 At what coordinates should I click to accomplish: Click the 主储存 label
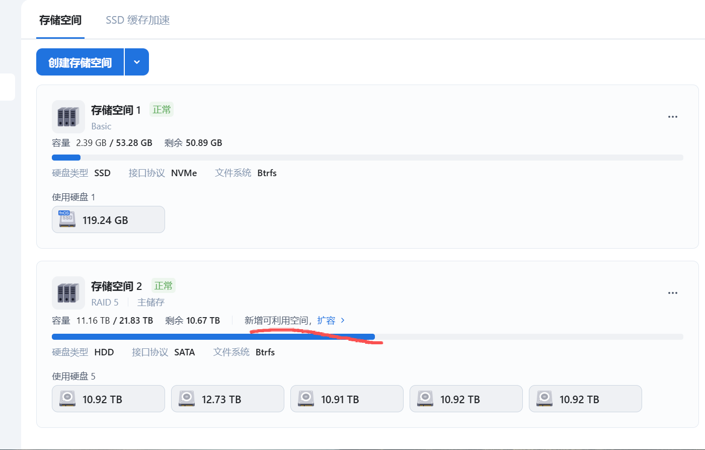pyautogui.click(x=151, y=303)
